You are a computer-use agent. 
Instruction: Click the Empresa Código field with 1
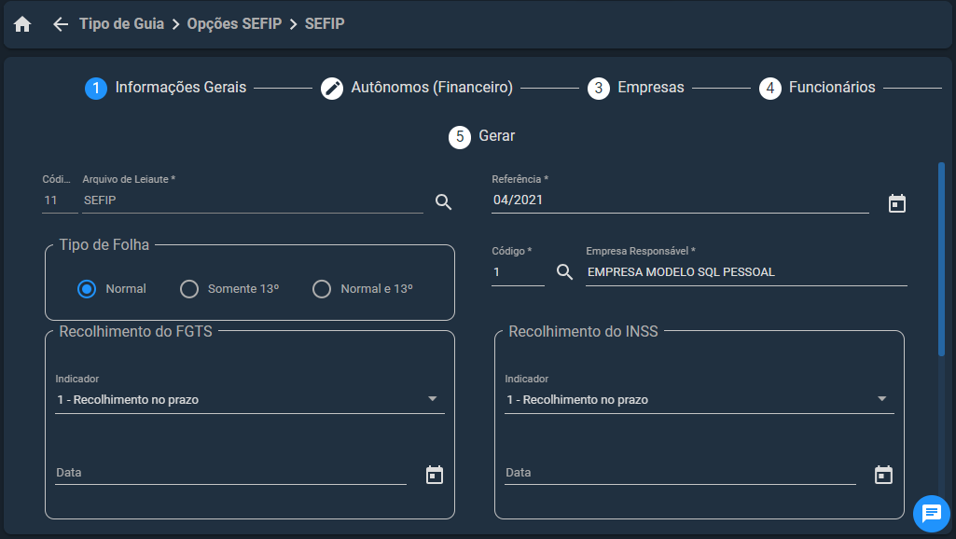(x=518, y=272)
